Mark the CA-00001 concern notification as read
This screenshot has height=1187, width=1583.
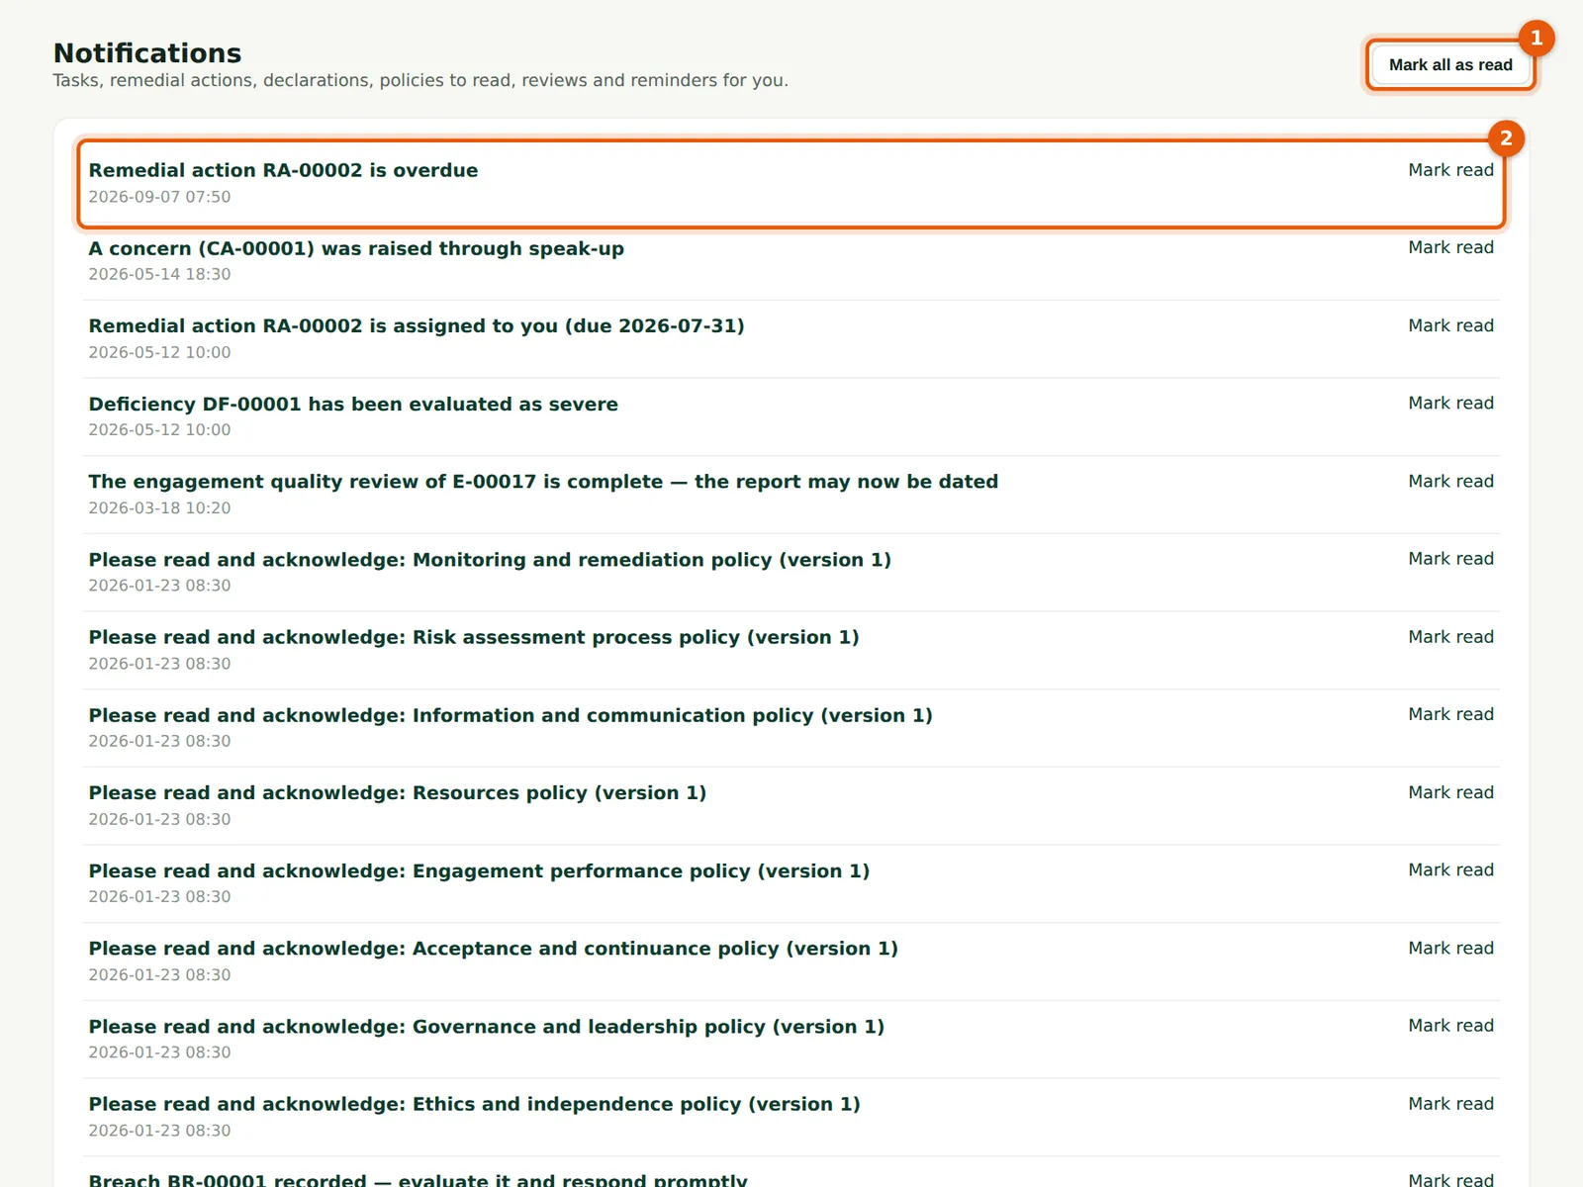[x=1450, y=247]
